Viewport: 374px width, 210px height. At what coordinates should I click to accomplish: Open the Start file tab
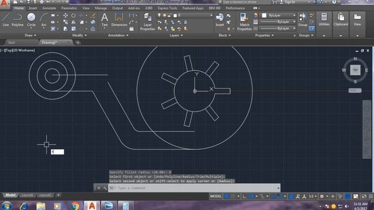pyautogui.click(x=12, y=43)
